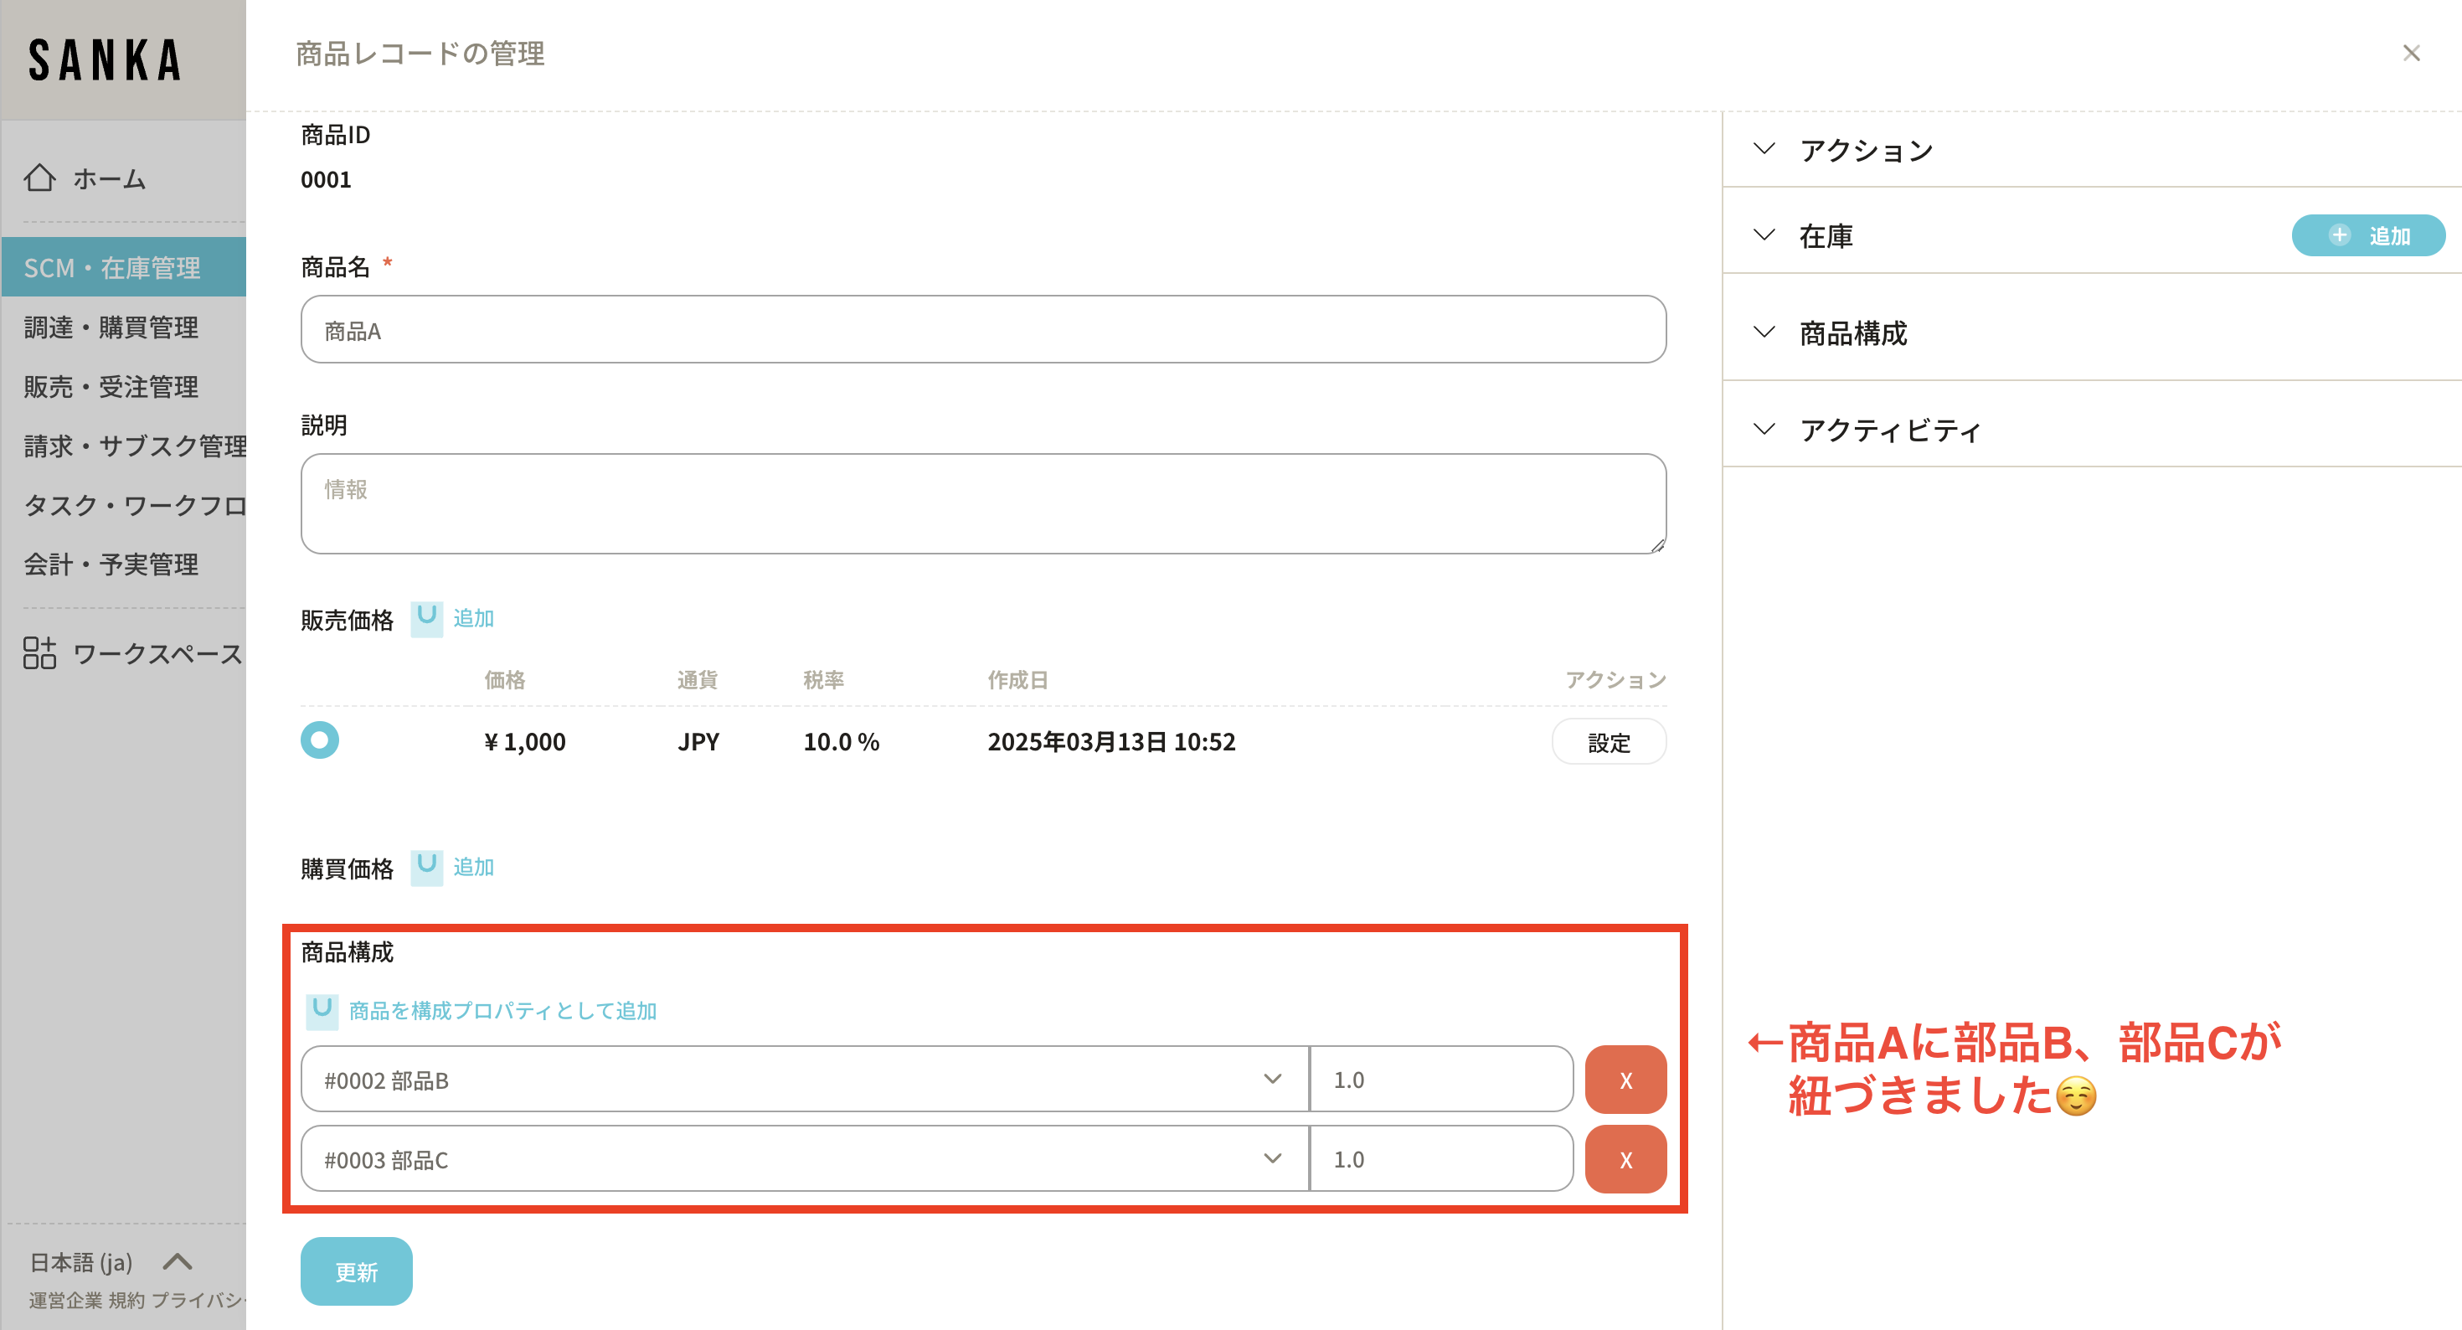Open 販売・受注管理 menu item
This screenshot has width=2462, height=1330.
(111, 386)
